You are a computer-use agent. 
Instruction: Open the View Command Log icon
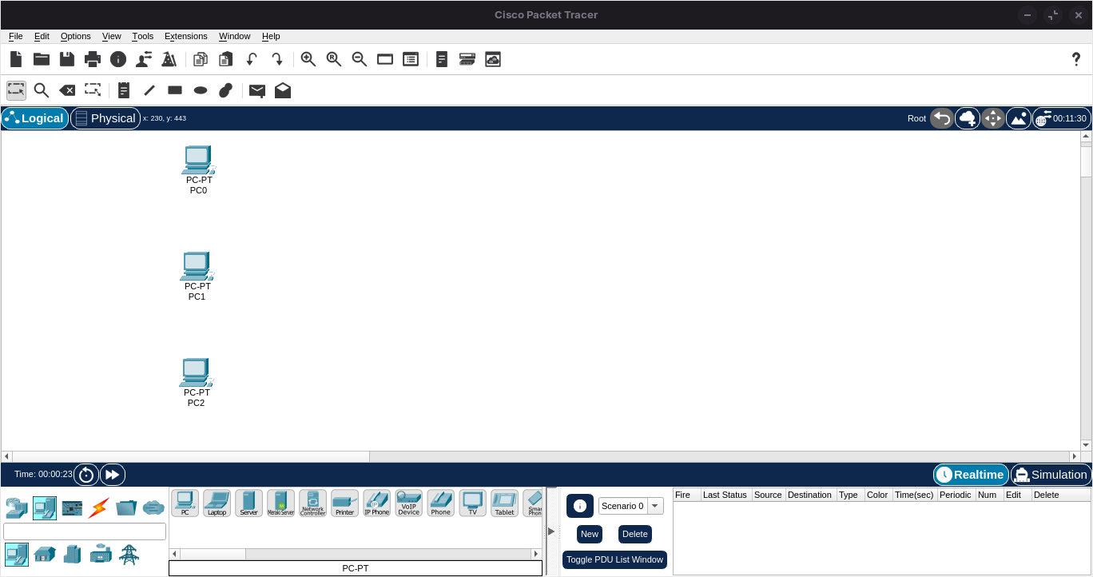(442, 59)
